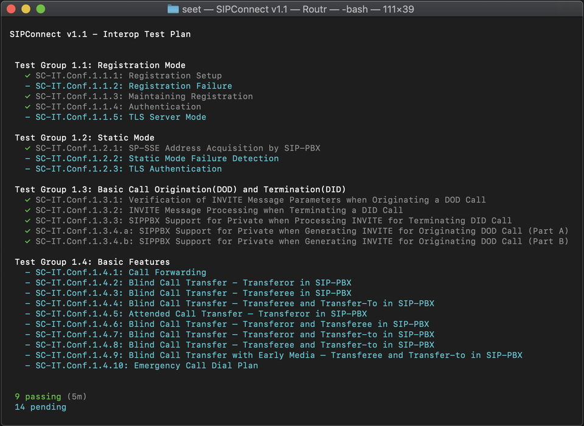Click checkmark beside SC-IT.Conf.1.3.1

point(27,200)
